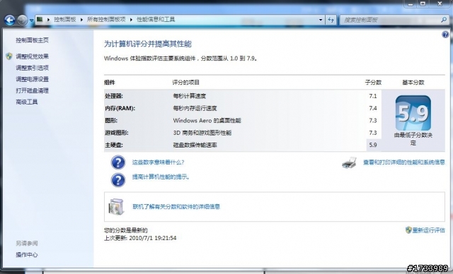The width and height of the screenshot is (453, 274).
Task: Click the 子分数 column header
Action: 373,83
